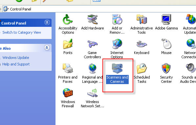This screenshot has width=196, height=125.
Task: Open Printers and Faxes icon
Action: pos(68,68)
